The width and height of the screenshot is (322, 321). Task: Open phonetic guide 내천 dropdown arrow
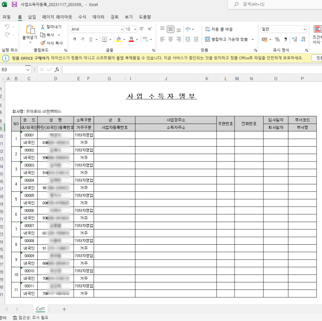pyautogui.click(x=151, y=39)
